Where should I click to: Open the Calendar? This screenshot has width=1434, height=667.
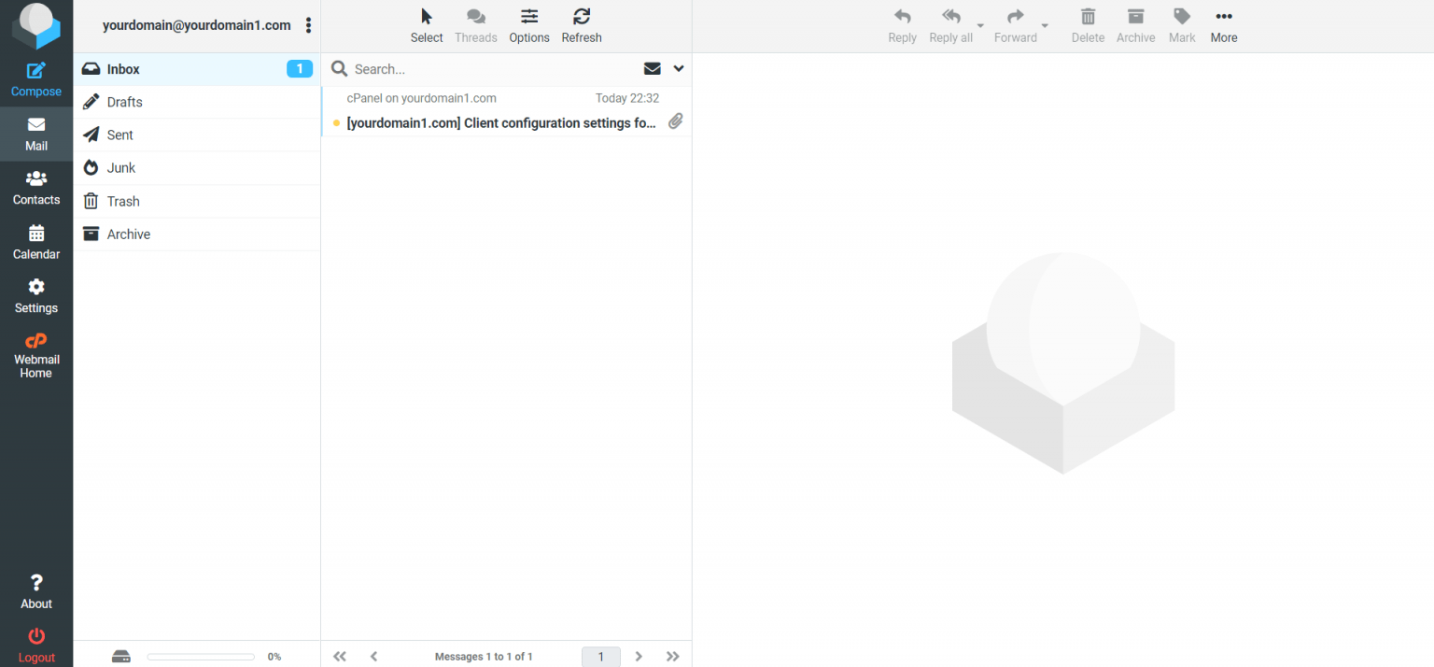click(x=35, y=241)
